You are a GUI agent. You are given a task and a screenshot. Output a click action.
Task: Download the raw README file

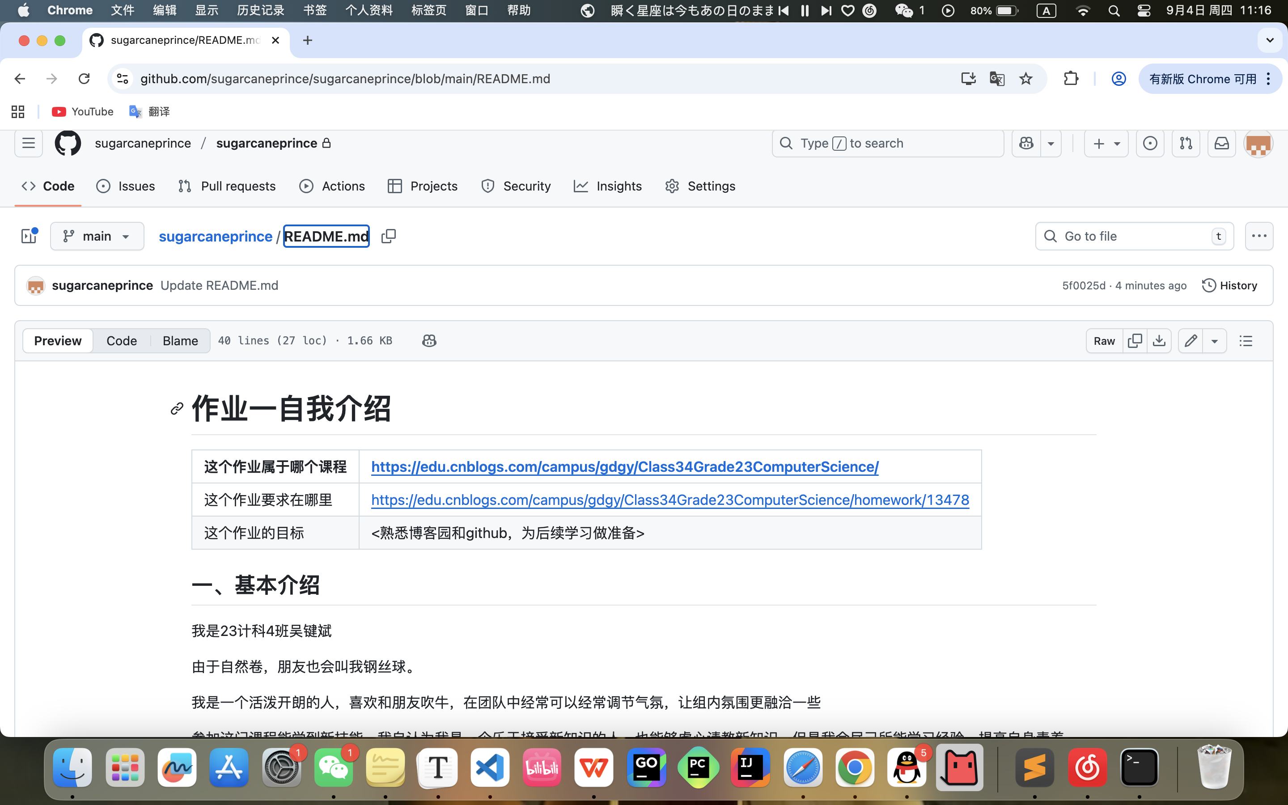[x=1160, y=340]
